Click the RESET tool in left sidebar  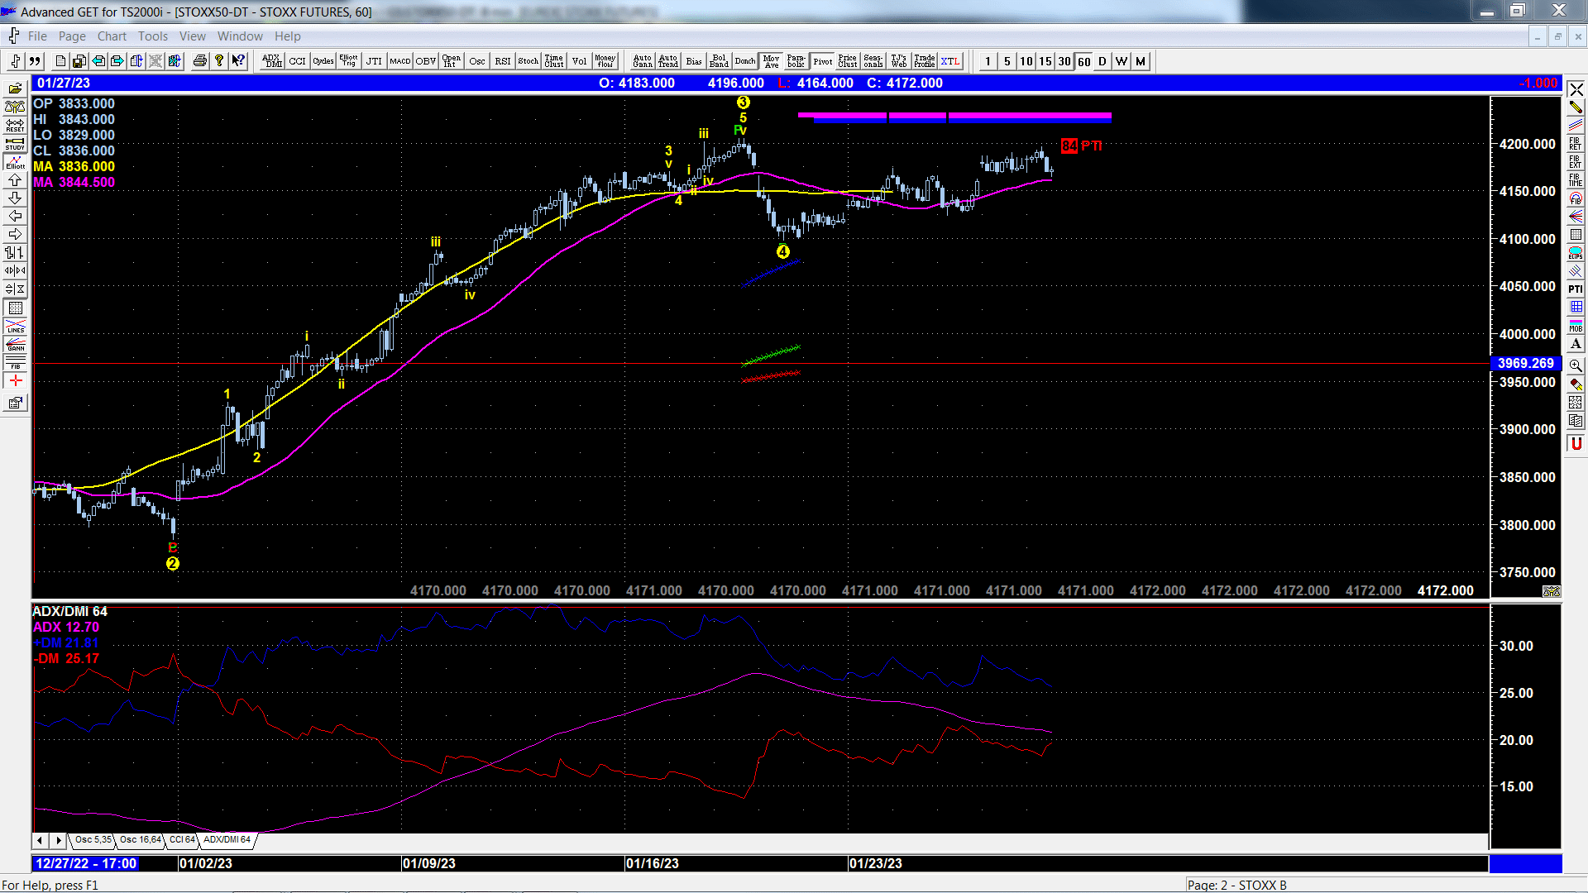16,125
